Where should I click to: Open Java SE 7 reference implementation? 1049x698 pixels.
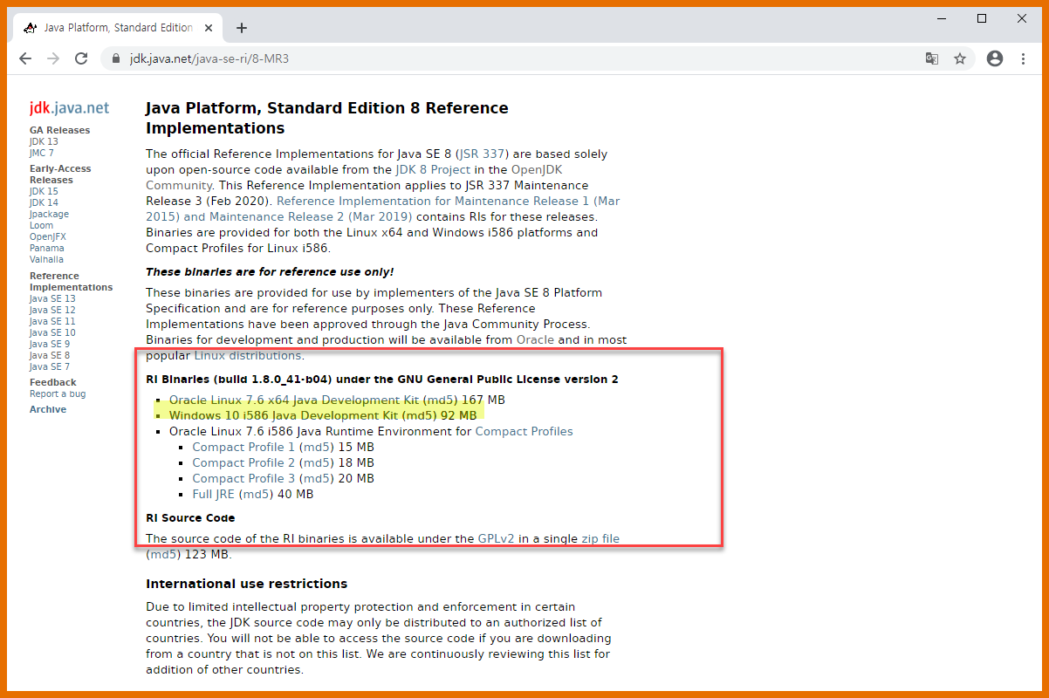50,366
